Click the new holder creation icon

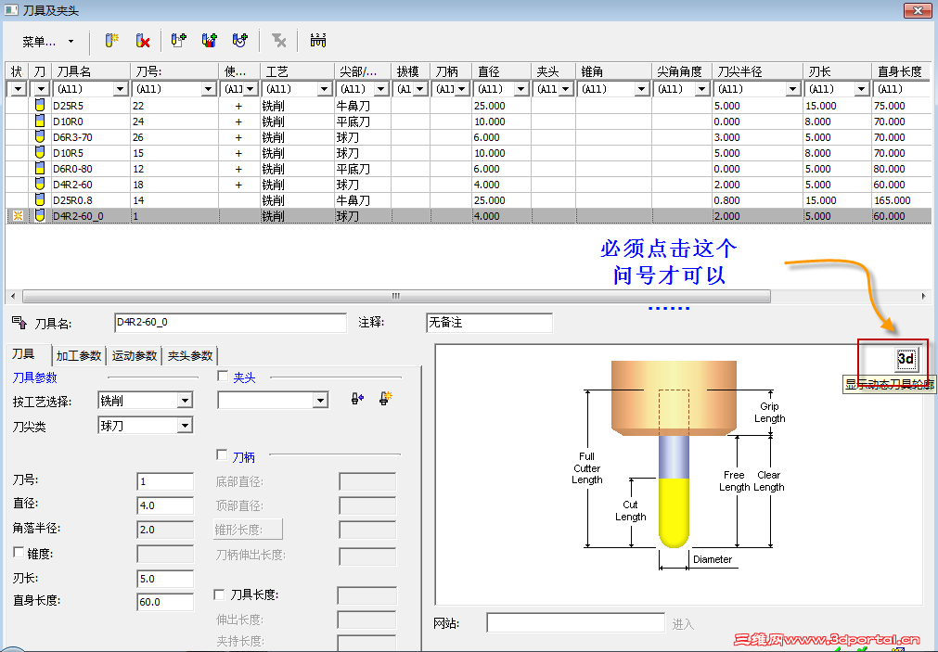pos(383,399)
